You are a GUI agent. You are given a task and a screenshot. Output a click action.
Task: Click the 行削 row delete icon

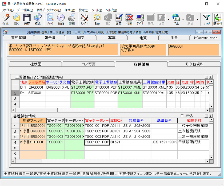[x=129, y=19]
